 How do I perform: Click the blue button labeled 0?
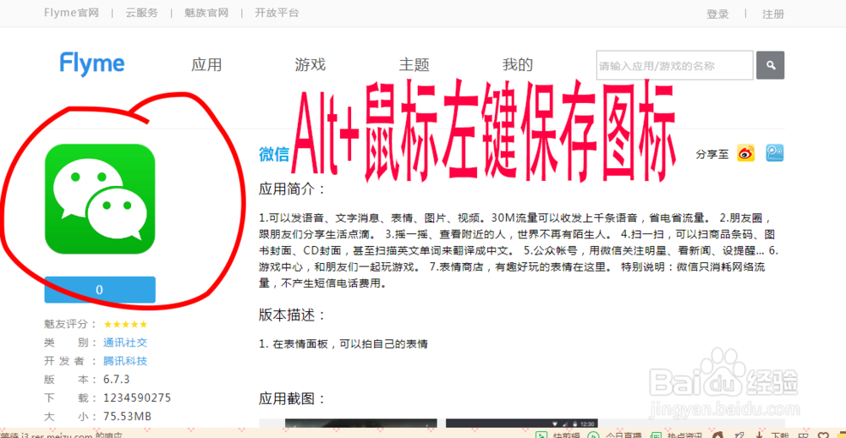(100, 290)
